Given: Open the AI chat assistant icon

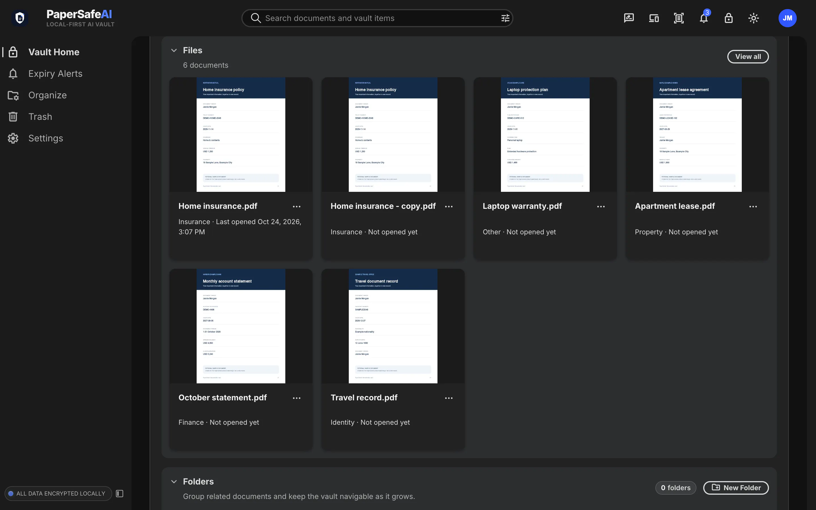Looking at the screenshot, I should pos(629,18).
